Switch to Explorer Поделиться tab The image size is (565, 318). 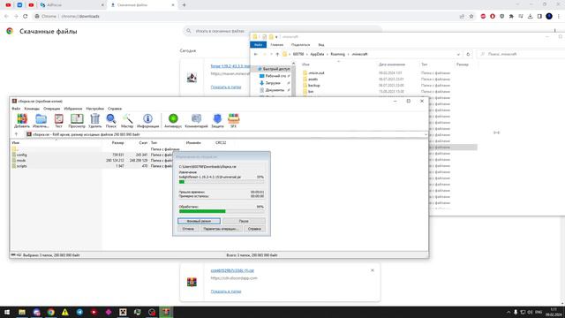(300, 45)
